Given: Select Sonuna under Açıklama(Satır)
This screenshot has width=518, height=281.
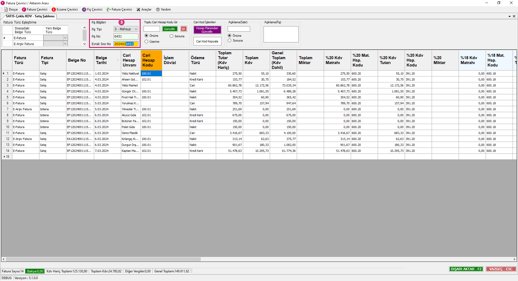Looking at the screenshot, I should (230, 41).
